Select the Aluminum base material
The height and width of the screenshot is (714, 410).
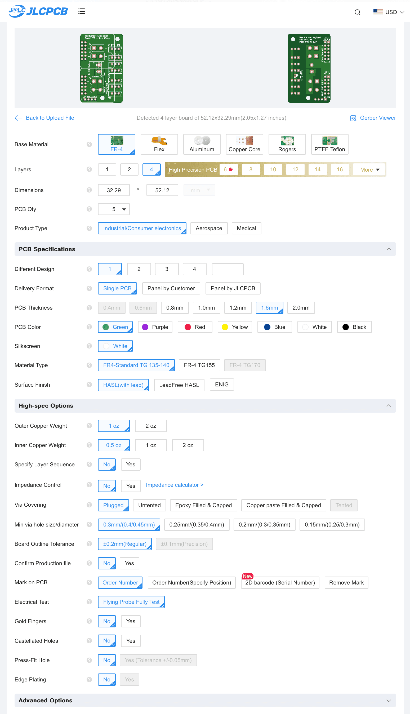pos(202,144)
